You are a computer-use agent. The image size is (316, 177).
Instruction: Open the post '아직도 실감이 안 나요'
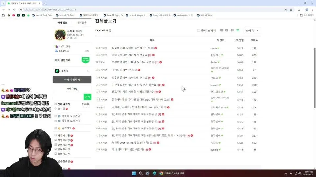(x=124, y=70)
